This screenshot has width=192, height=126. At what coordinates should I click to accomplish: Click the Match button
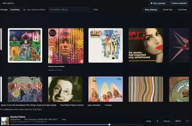(x=178, y=121)
